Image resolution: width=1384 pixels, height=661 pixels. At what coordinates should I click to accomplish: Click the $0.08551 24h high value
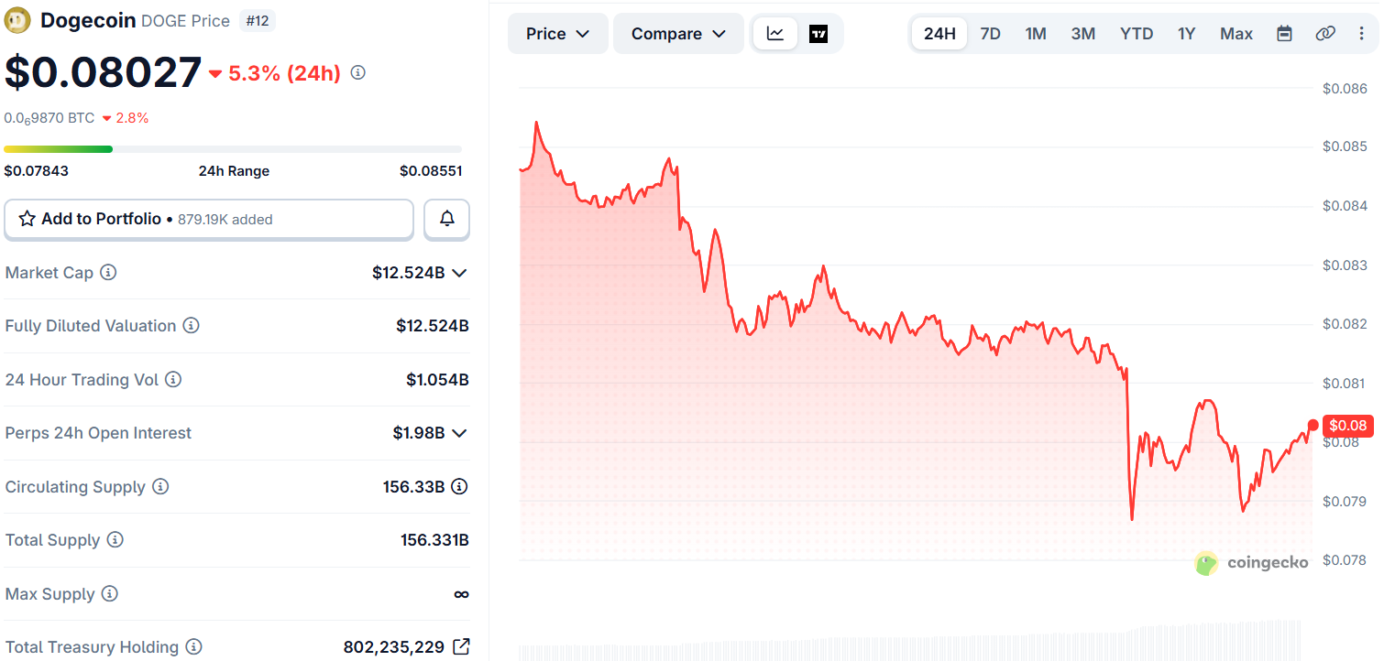coord(431,171)
